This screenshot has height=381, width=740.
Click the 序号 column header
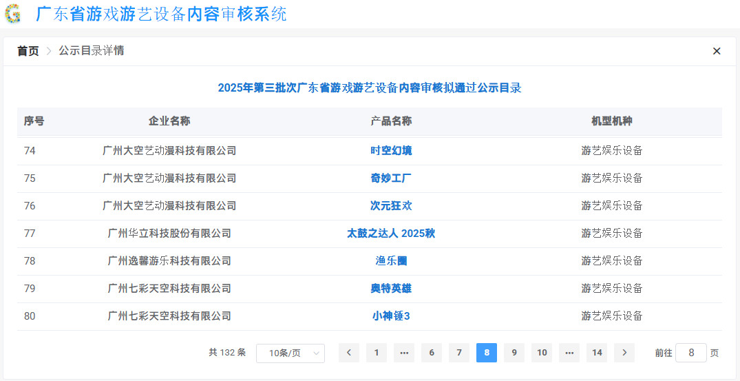pyautogui.click(x=34, y=121)
